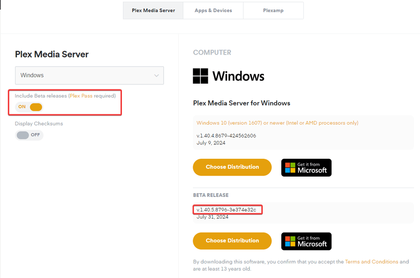Click Choose Distribution under Beta Release
The height and width of the screenshot is (278, 420).
pos(232,241)
